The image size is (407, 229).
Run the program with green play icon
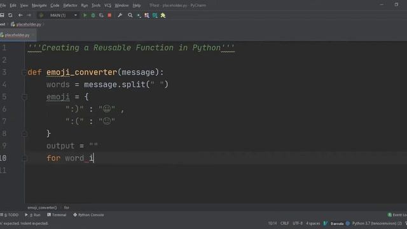[x=85, y=15]
